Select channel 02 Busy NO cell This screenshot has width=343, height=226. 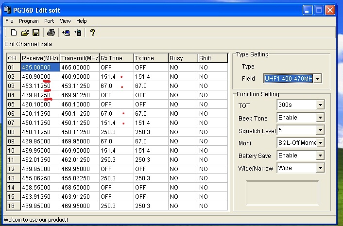[183, 77]
